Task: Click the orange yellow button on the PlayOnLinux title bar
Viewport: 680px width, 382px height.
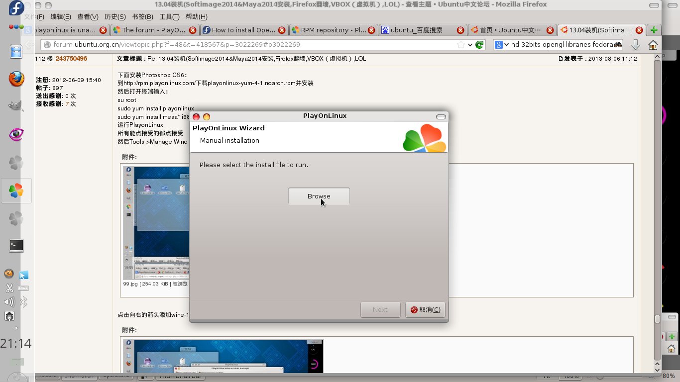Action: point(207,117)
